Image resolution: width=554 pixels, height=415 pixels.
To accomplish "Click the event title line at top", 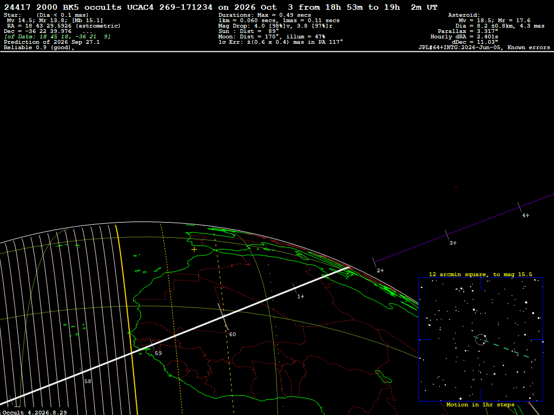I will [221, 7].
